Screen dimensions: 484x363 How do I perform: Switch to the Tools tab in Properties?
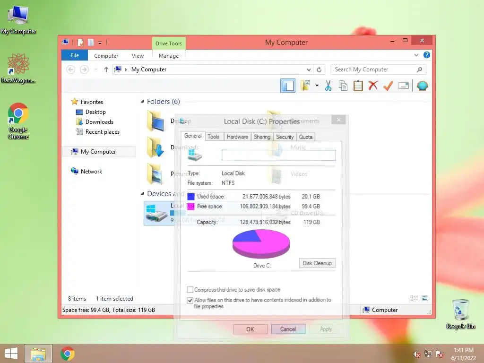click(x=213, y=137)
